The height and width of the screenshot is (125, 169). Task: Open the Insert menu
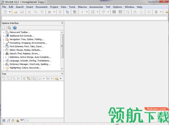click(30, 7)
